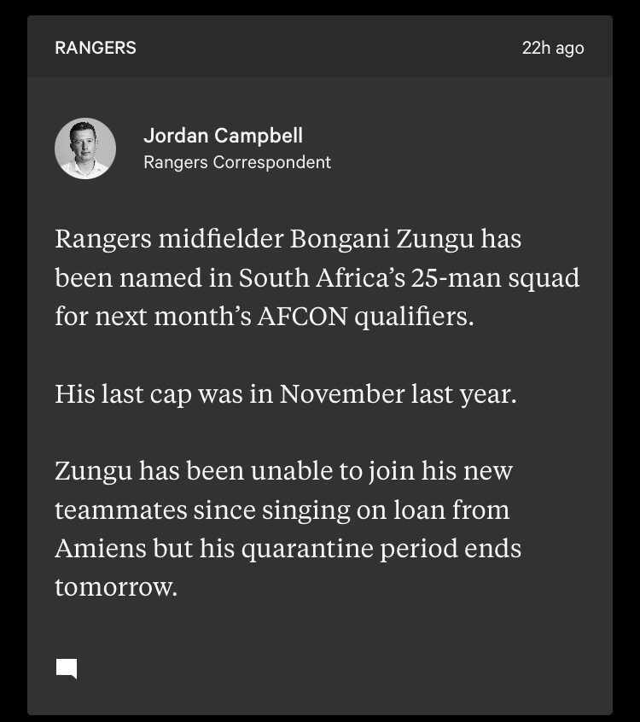Open the comments speech bubble icon
640x722 pixels.
pos(67,668)
